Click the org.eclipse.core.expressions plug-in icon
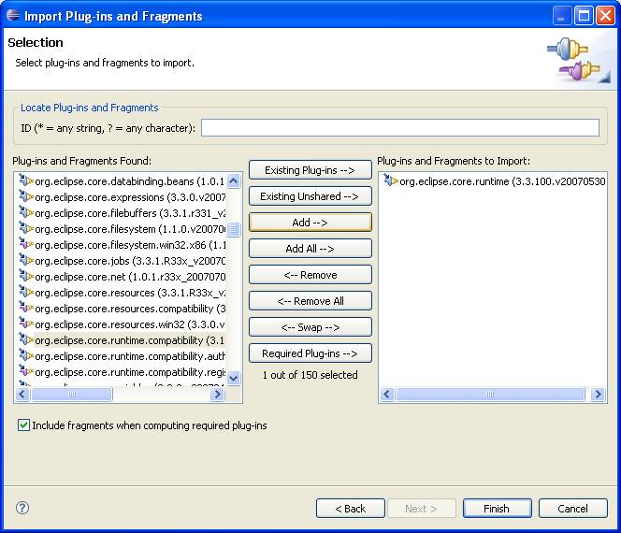621x533 pixels. click(26, 196)
